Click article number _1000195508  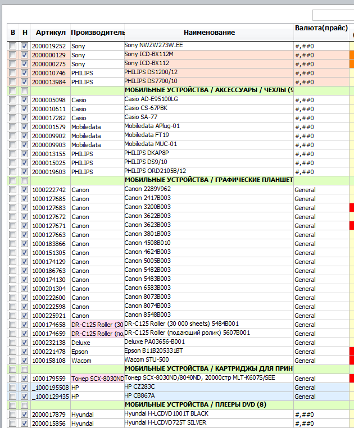[x=50, y=388]
